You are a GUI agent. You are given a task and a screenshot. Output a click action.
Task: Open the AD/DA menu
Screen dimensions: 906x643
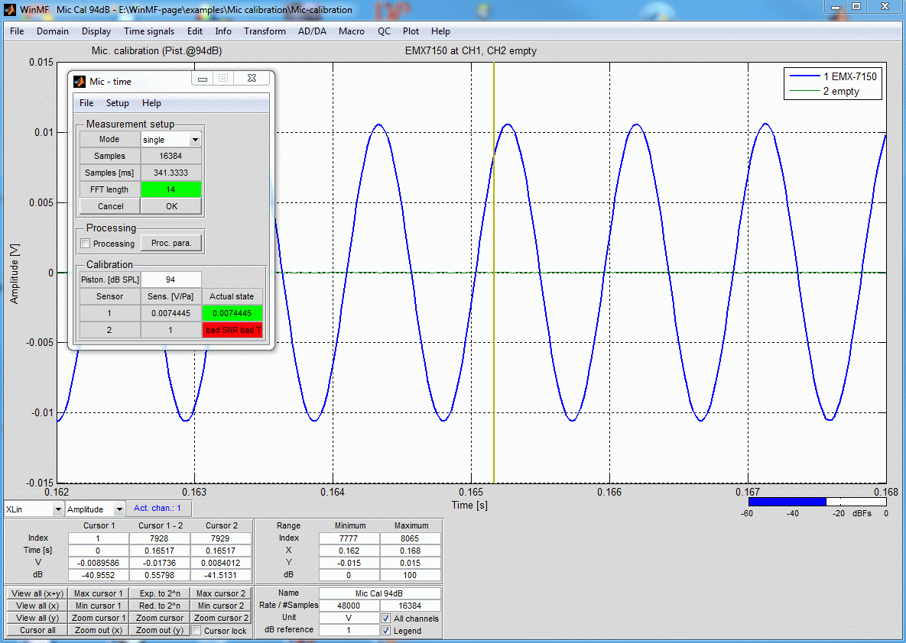[x=312, y=31]
